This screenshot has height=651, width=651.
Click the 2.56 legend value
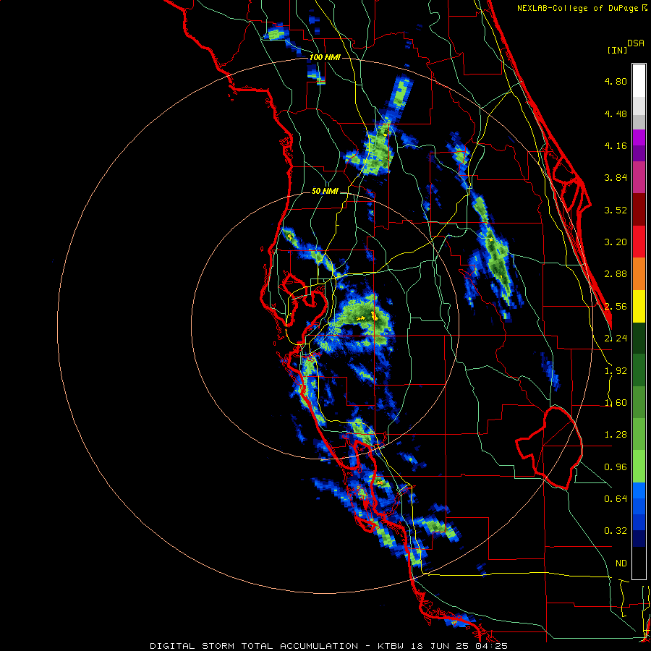(616, 307)
